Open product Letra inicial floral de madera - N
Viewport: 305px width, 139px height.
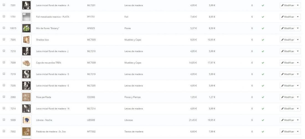[53, 109]
